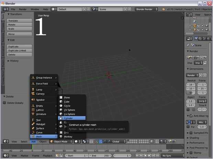Select Cylinder from the Mesh submenu

[x=72, y=118]
